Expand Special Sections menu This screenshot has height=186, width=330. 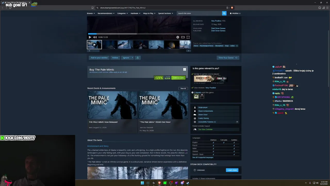166,13
